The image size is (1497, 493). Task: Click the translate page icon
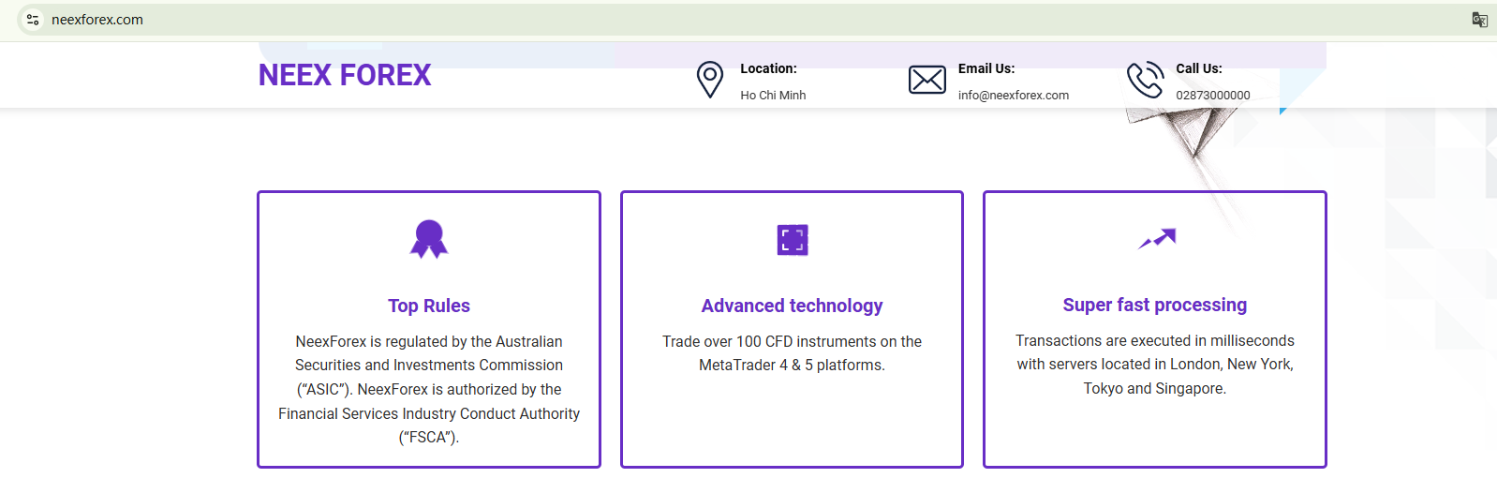[1479, 20]
